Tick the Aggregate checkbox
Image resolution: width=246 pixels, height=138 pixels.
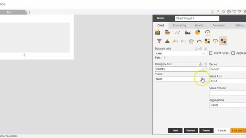click(233, 53)
